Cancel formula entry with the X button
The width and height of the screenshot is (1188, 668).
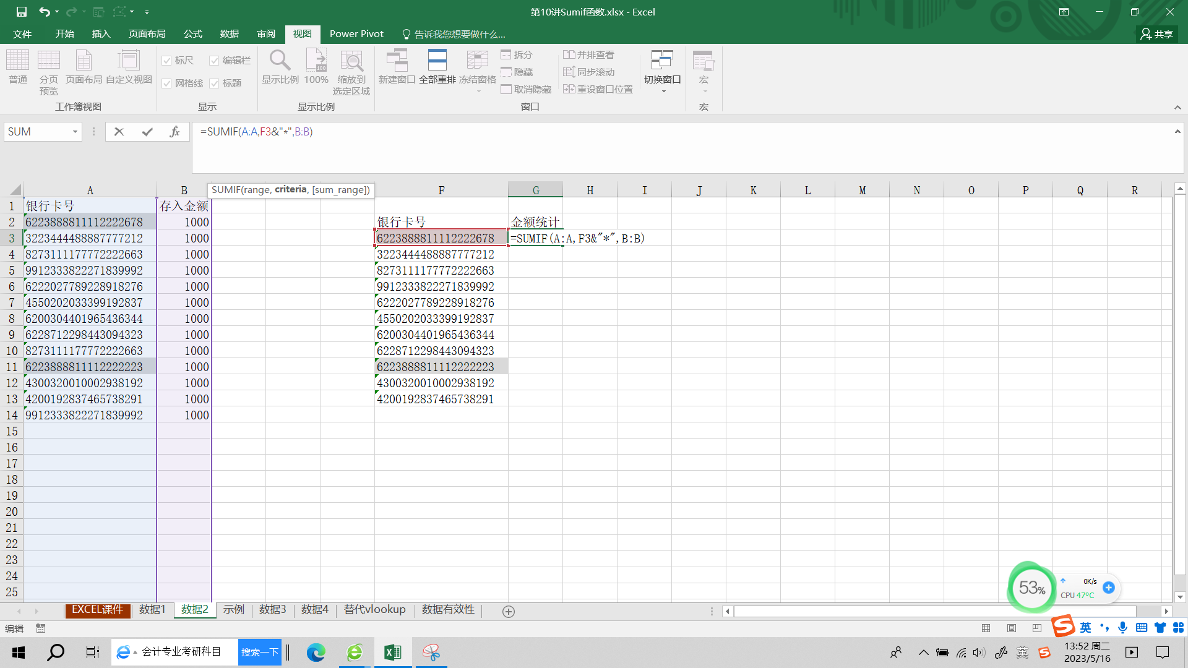pyautogui.click(x=119, y=132)
